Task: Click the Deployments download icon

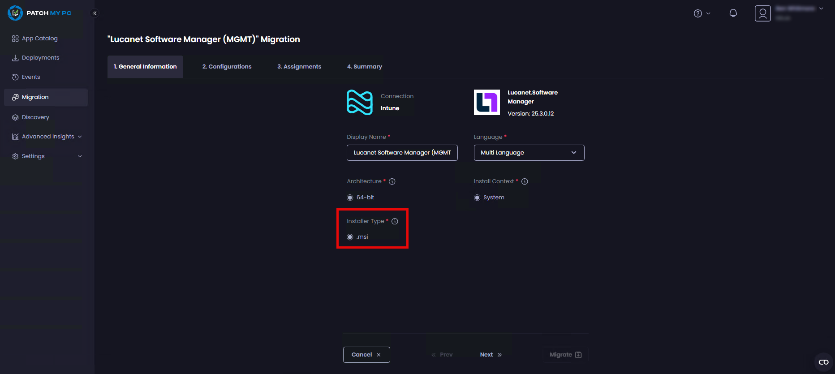Action: pyautogui.click(x=15, y=58)
